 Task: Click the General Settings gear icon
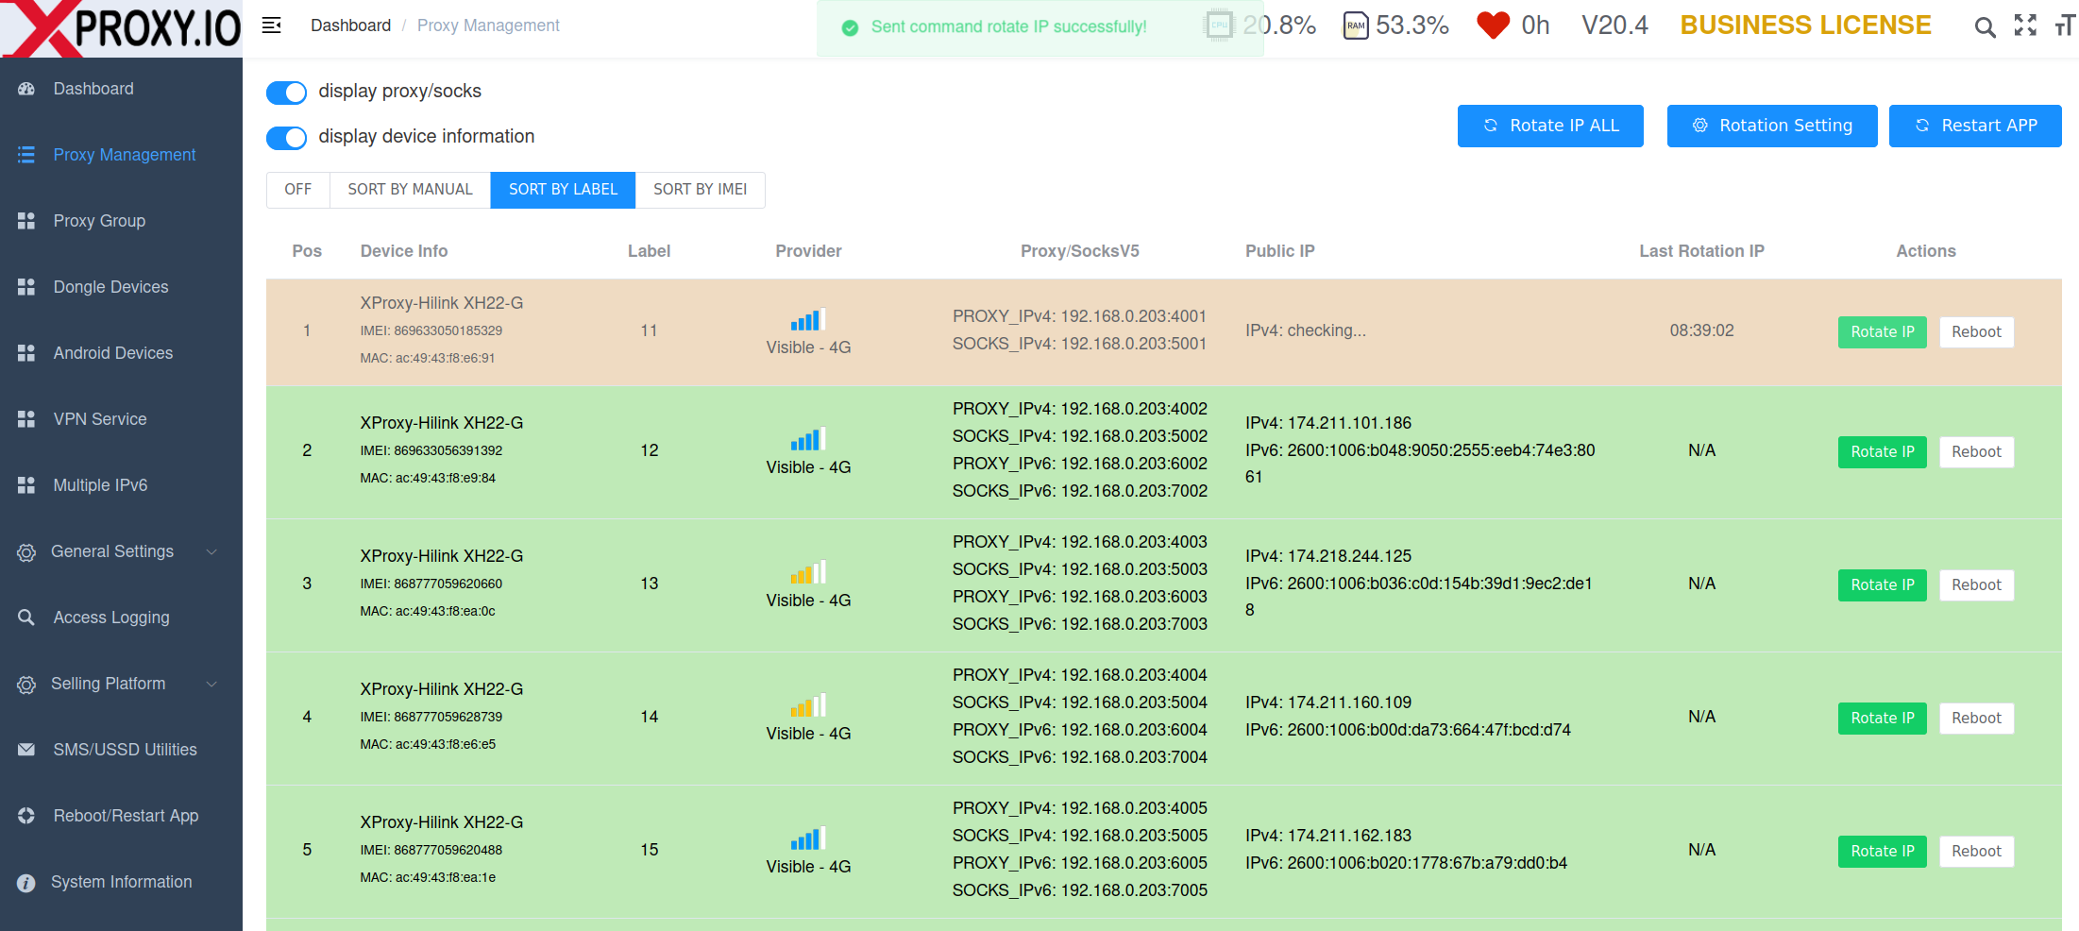tap(26, 552)
